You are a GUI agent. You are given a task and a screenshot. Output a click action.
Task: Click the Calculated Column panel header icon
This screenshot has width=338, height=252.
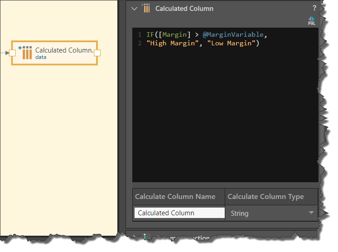click(146, 8)
